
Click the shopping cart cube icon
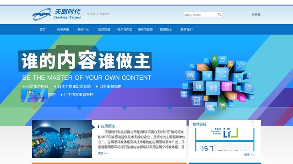[207, 76]
